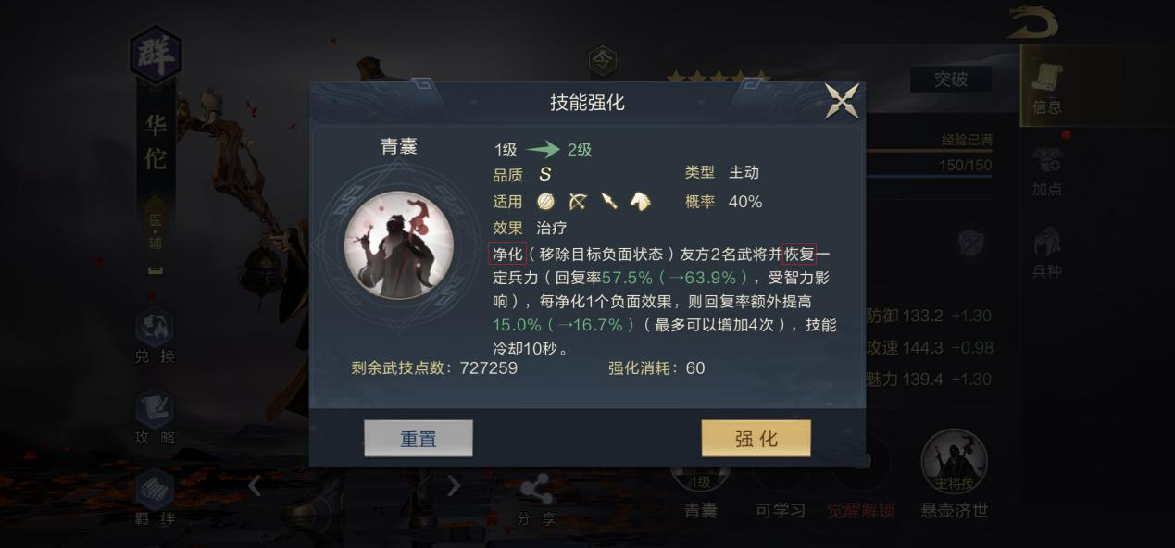This screenshot has height=548, width=1175.
Task: Go to next general with right arrow
Action: coord(454,485)
